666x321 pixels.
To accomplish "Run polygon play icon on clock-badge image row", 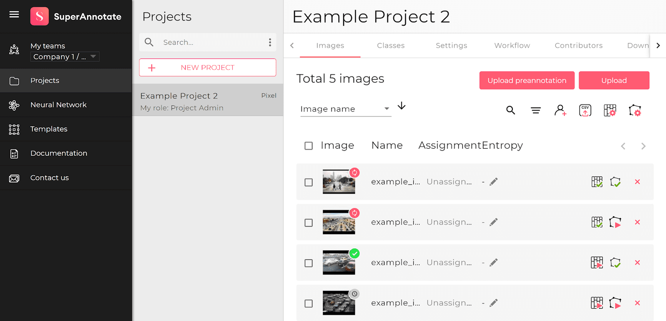I will (616, 303).
